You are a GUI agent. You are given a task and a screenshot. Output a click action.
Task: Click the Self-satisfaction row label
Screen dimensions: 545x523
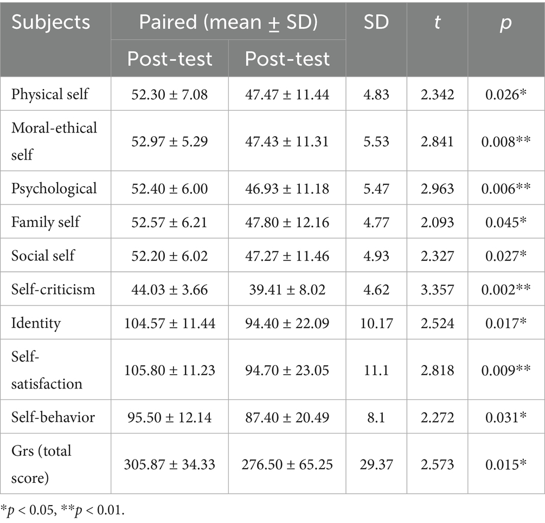pos(47,369)
